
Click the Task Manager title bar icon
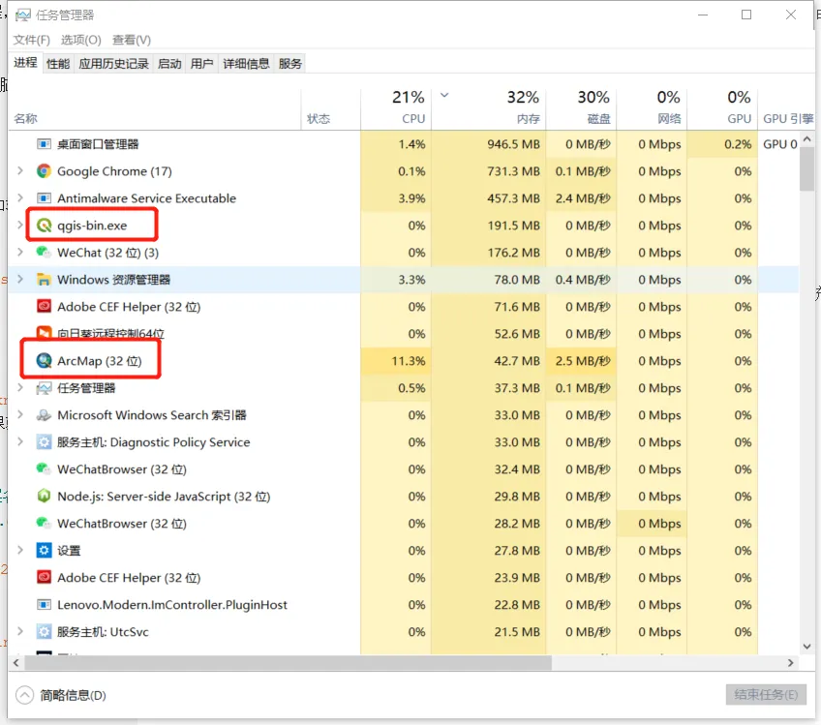[23, 15]
